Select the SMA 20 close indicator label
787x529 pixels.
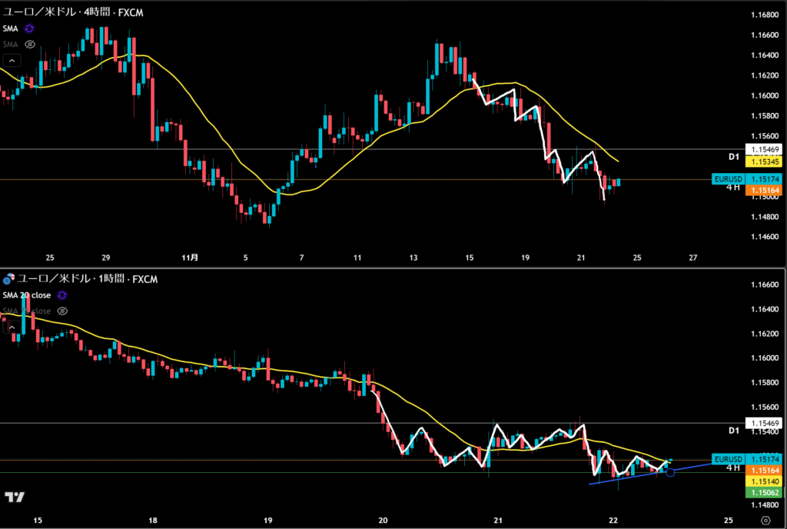pyautogui.click(x=28, y=295)
